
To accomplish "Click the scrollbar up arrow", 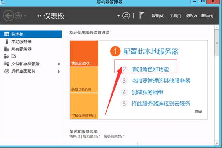I will coord(217,27).
